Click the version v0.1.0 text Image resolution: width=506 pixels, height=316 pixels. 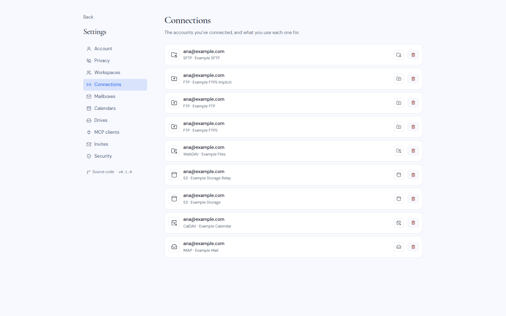125,172
